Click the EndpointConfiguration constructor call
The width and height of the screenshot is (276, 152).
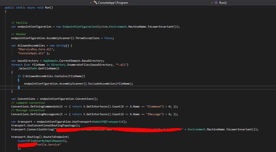tap(80, 26)
